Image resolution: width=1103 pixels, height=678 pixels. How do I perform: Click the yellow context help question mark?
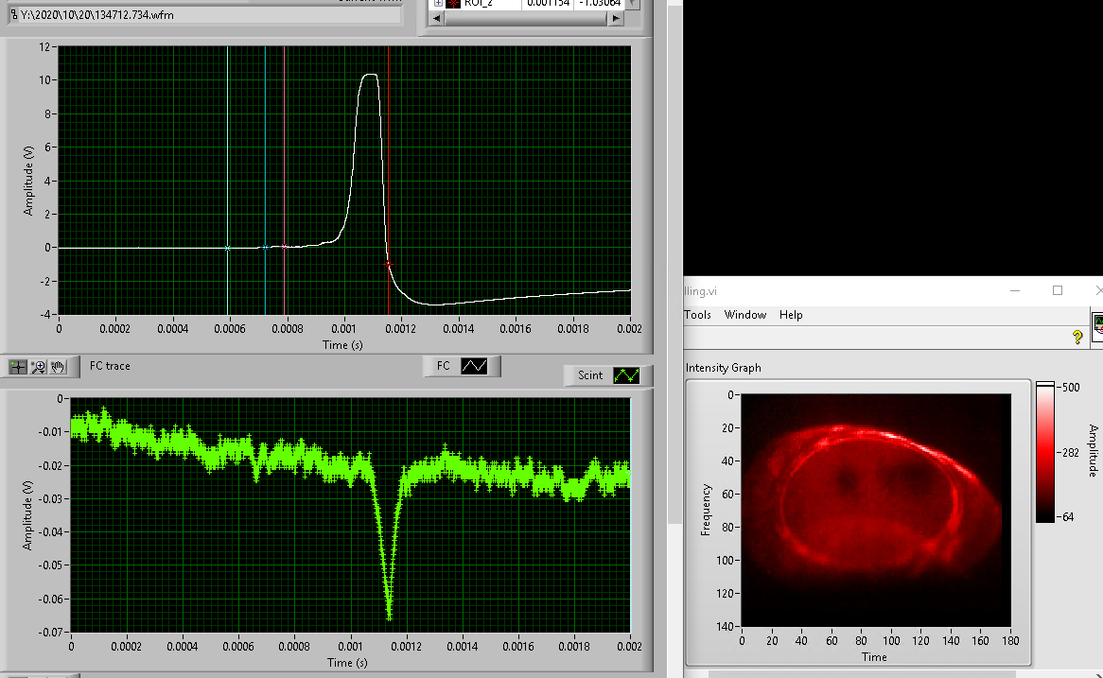(x=1077, y=338)
